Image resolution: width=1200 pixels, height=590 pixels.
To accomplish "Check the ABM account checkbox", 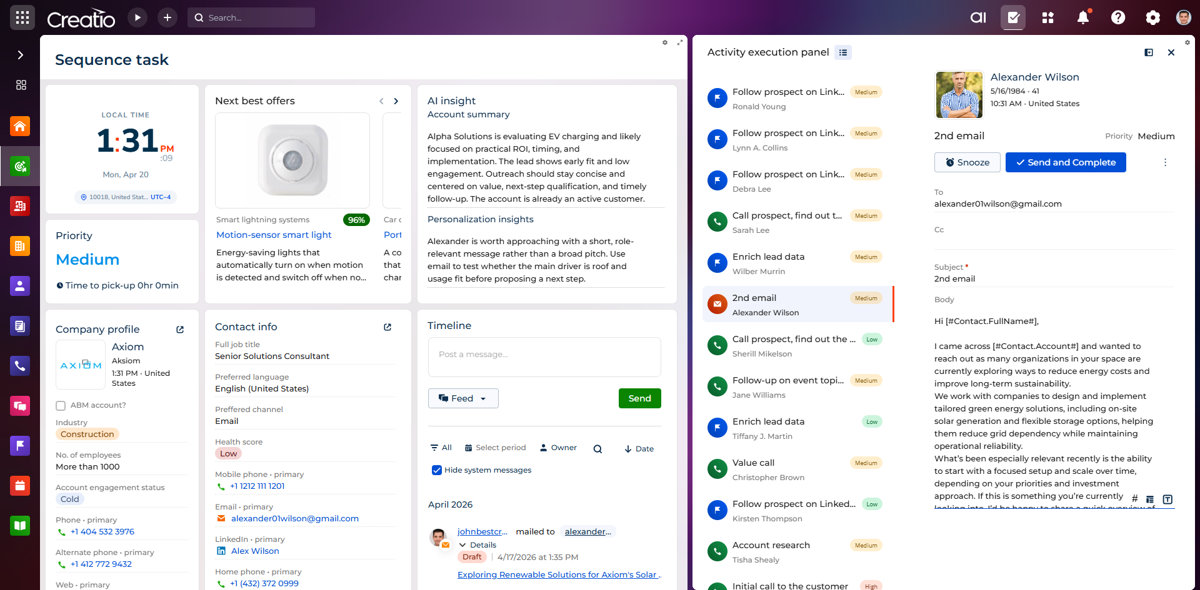I will (61, 406).
